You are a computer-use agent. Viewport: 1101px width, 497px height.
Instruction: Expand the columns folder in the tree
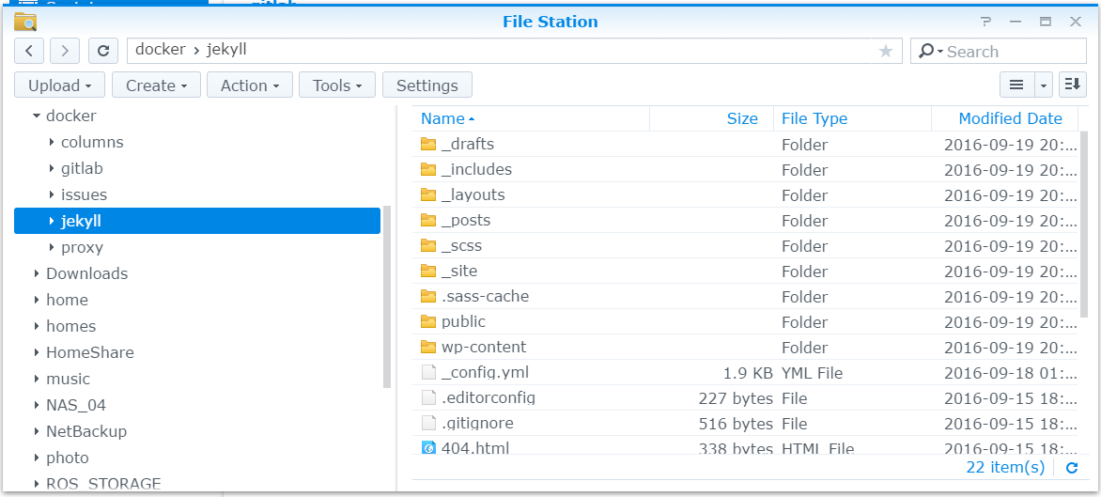tap(52, 142)
